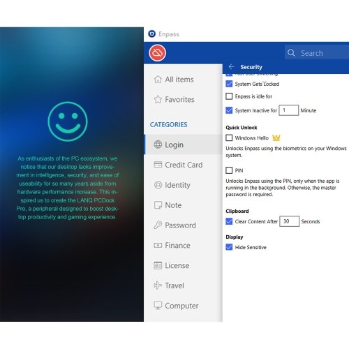Click the Enpass logo in title bar
Viewport: 349px width, 349px height.
click(152, 34)
